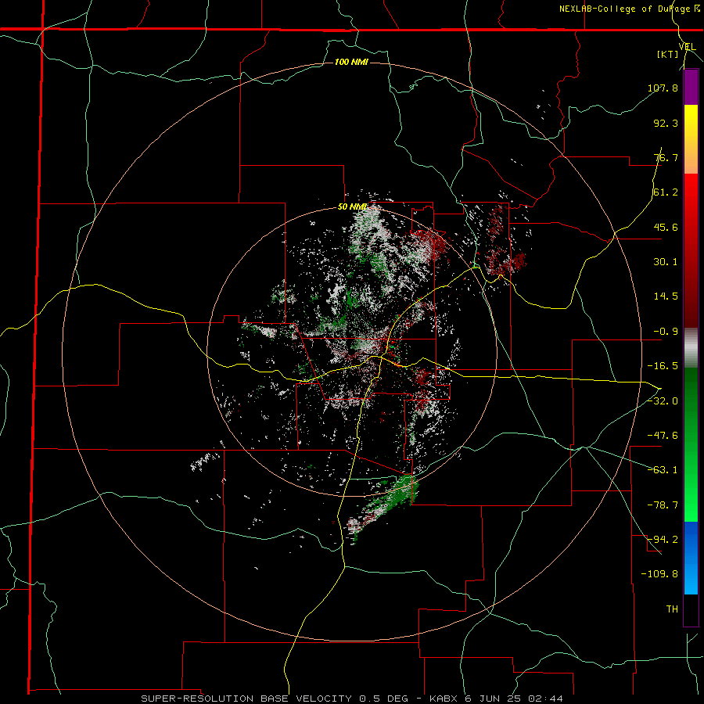Click the 50 NMI range ring label
The width and height of the screenshot is (704, 704).
pyautogui.click(x=352, y=207)
